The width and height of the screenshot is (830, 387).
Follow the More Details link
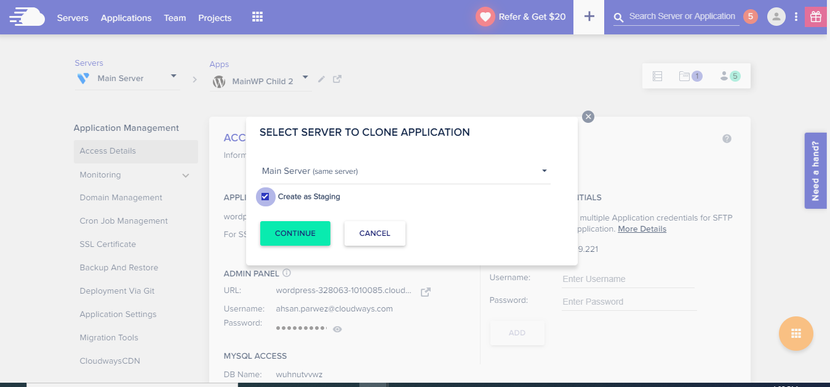(x=642, y=229)
